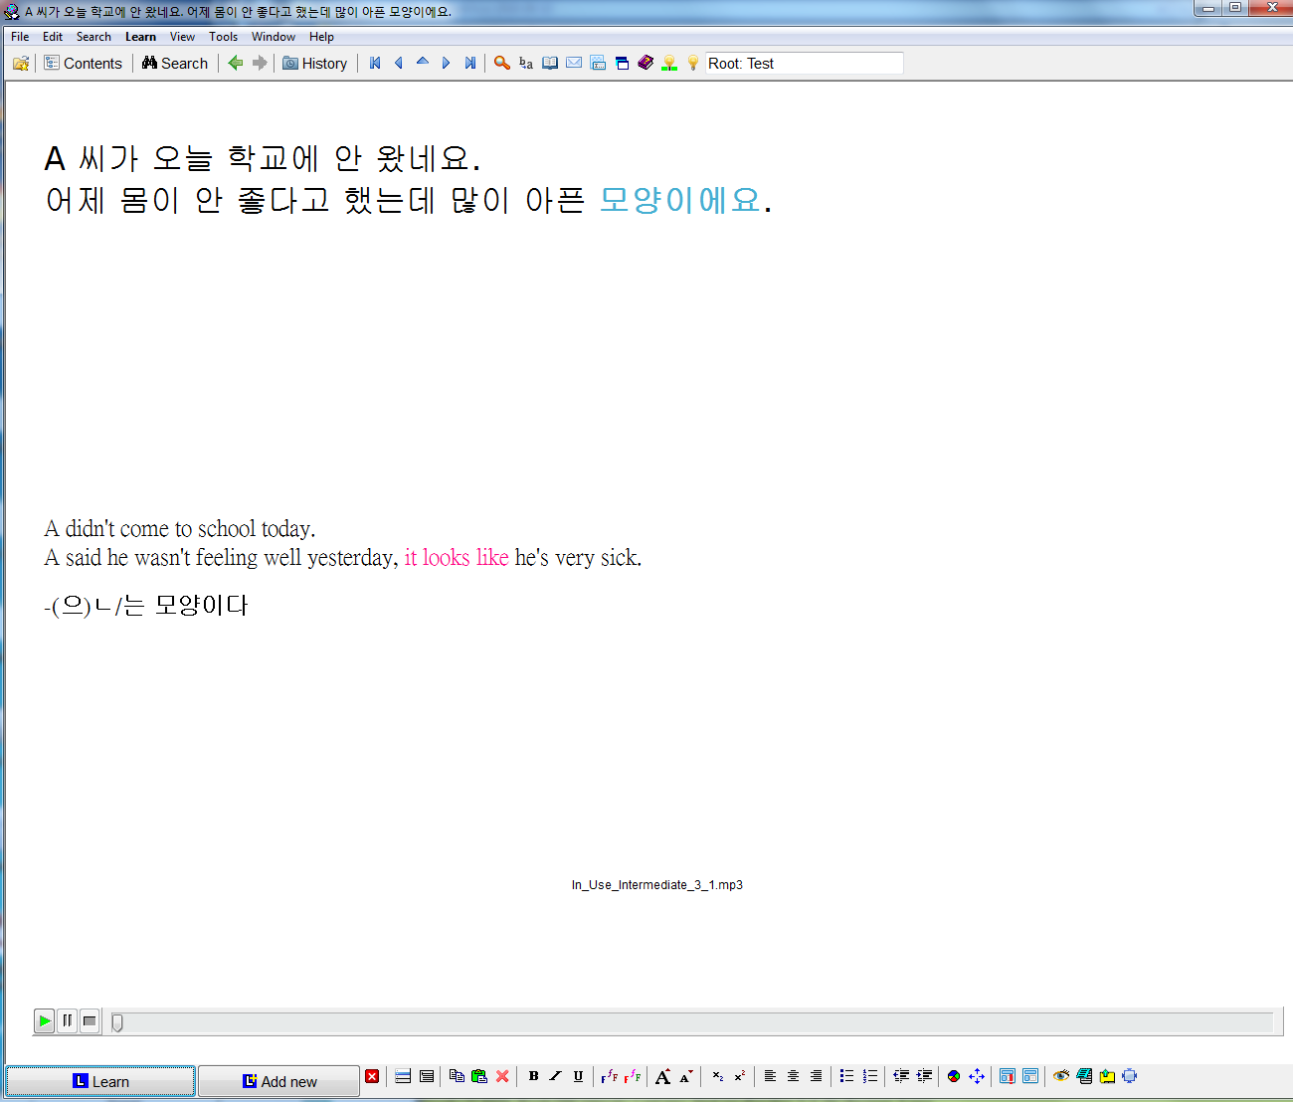Open the Edit menu
The image size is (1293, 1102).
pyautogui.click(x=53, y=37)
